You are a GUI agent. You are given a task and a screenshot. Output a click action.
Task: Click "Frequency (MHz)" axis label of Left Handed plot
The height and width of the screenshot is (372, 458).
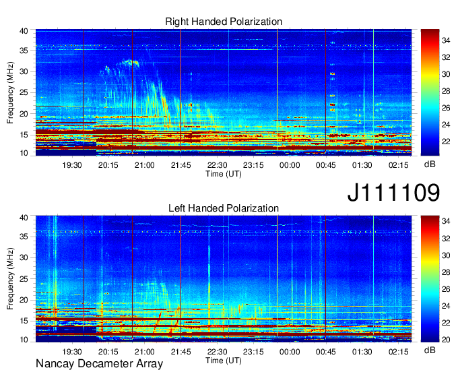click(x=10, y=279)
